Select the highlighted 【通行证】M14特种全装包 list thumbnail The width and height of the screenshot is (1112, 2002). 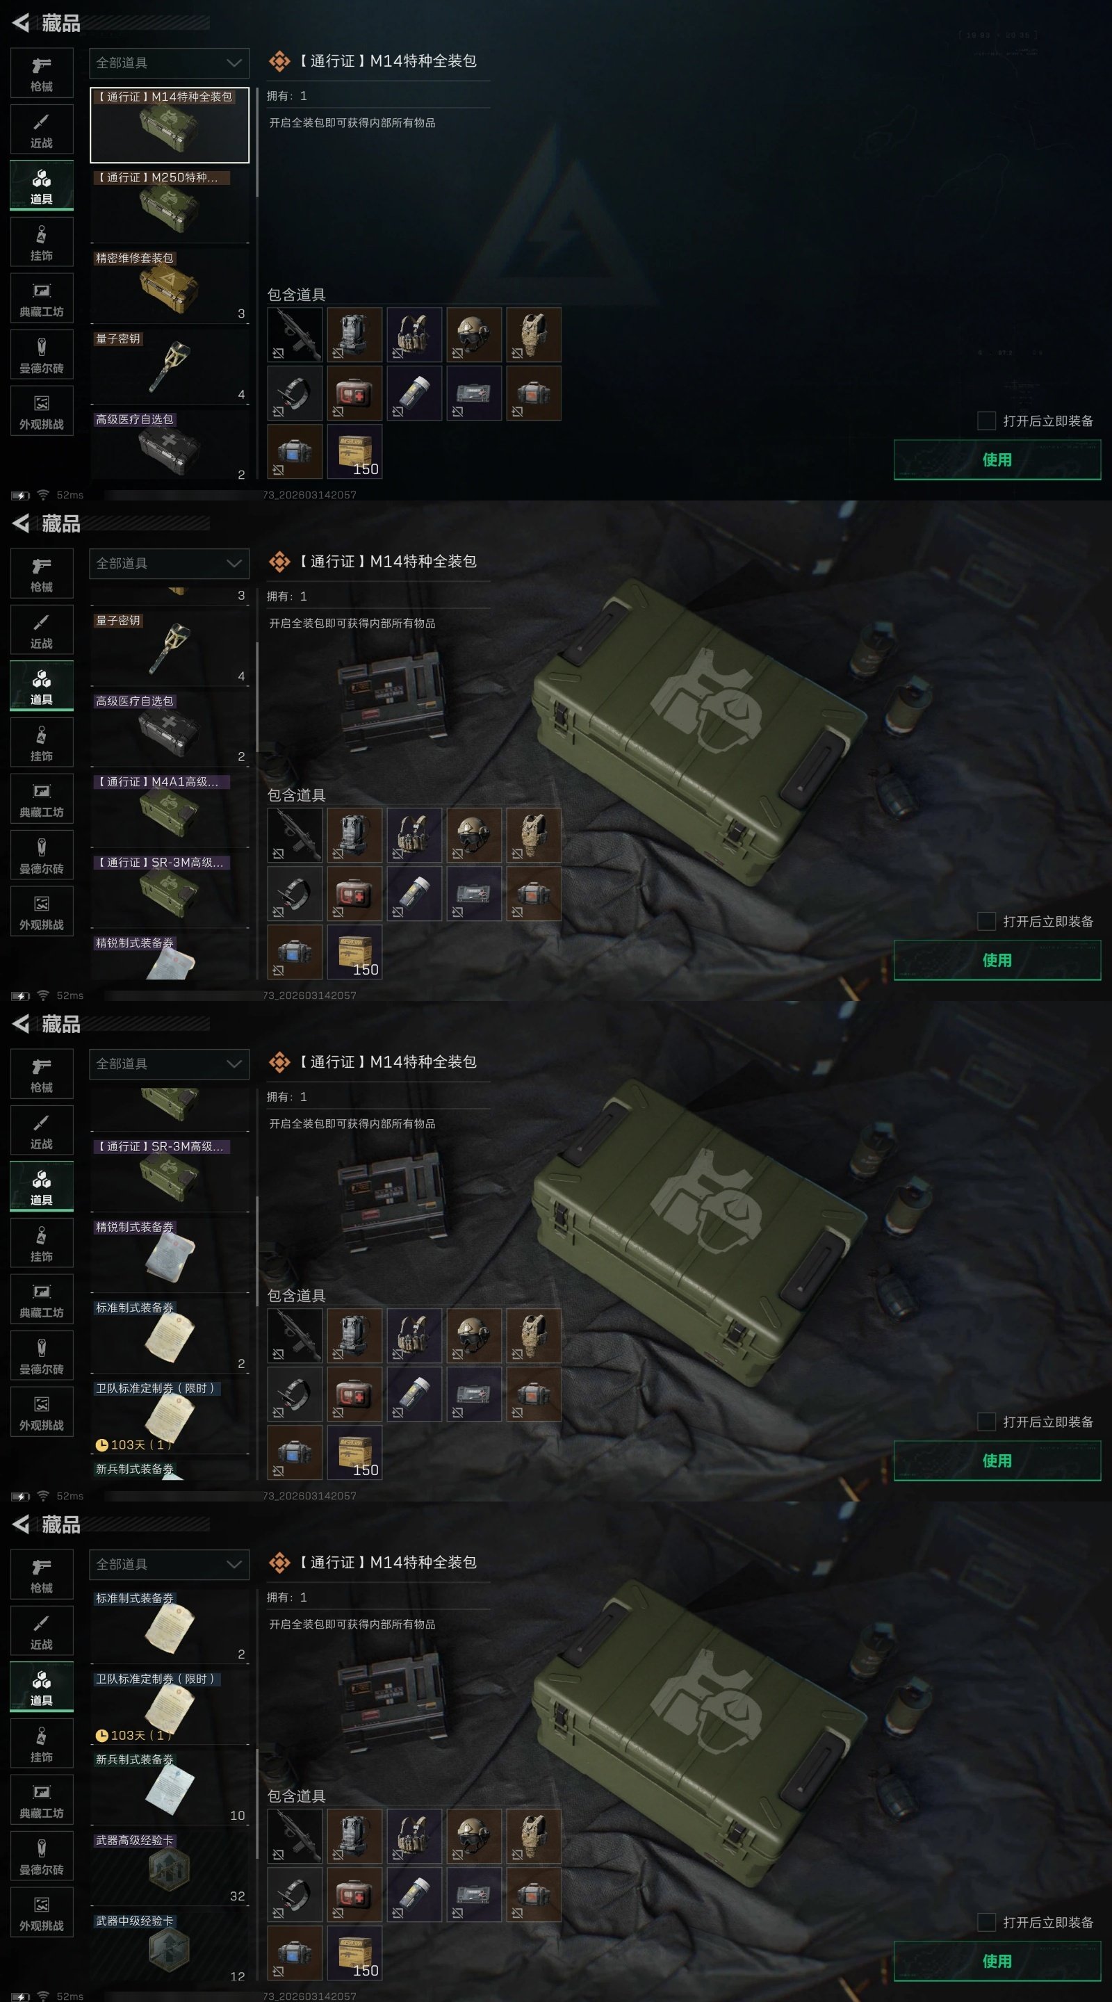tap(170, 125)
